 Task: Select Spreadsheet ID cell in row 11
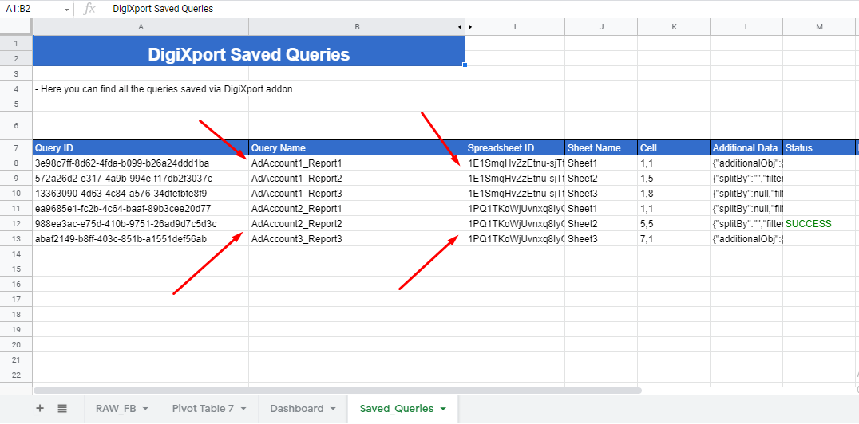pyautogui.click(x=515, y=208)
